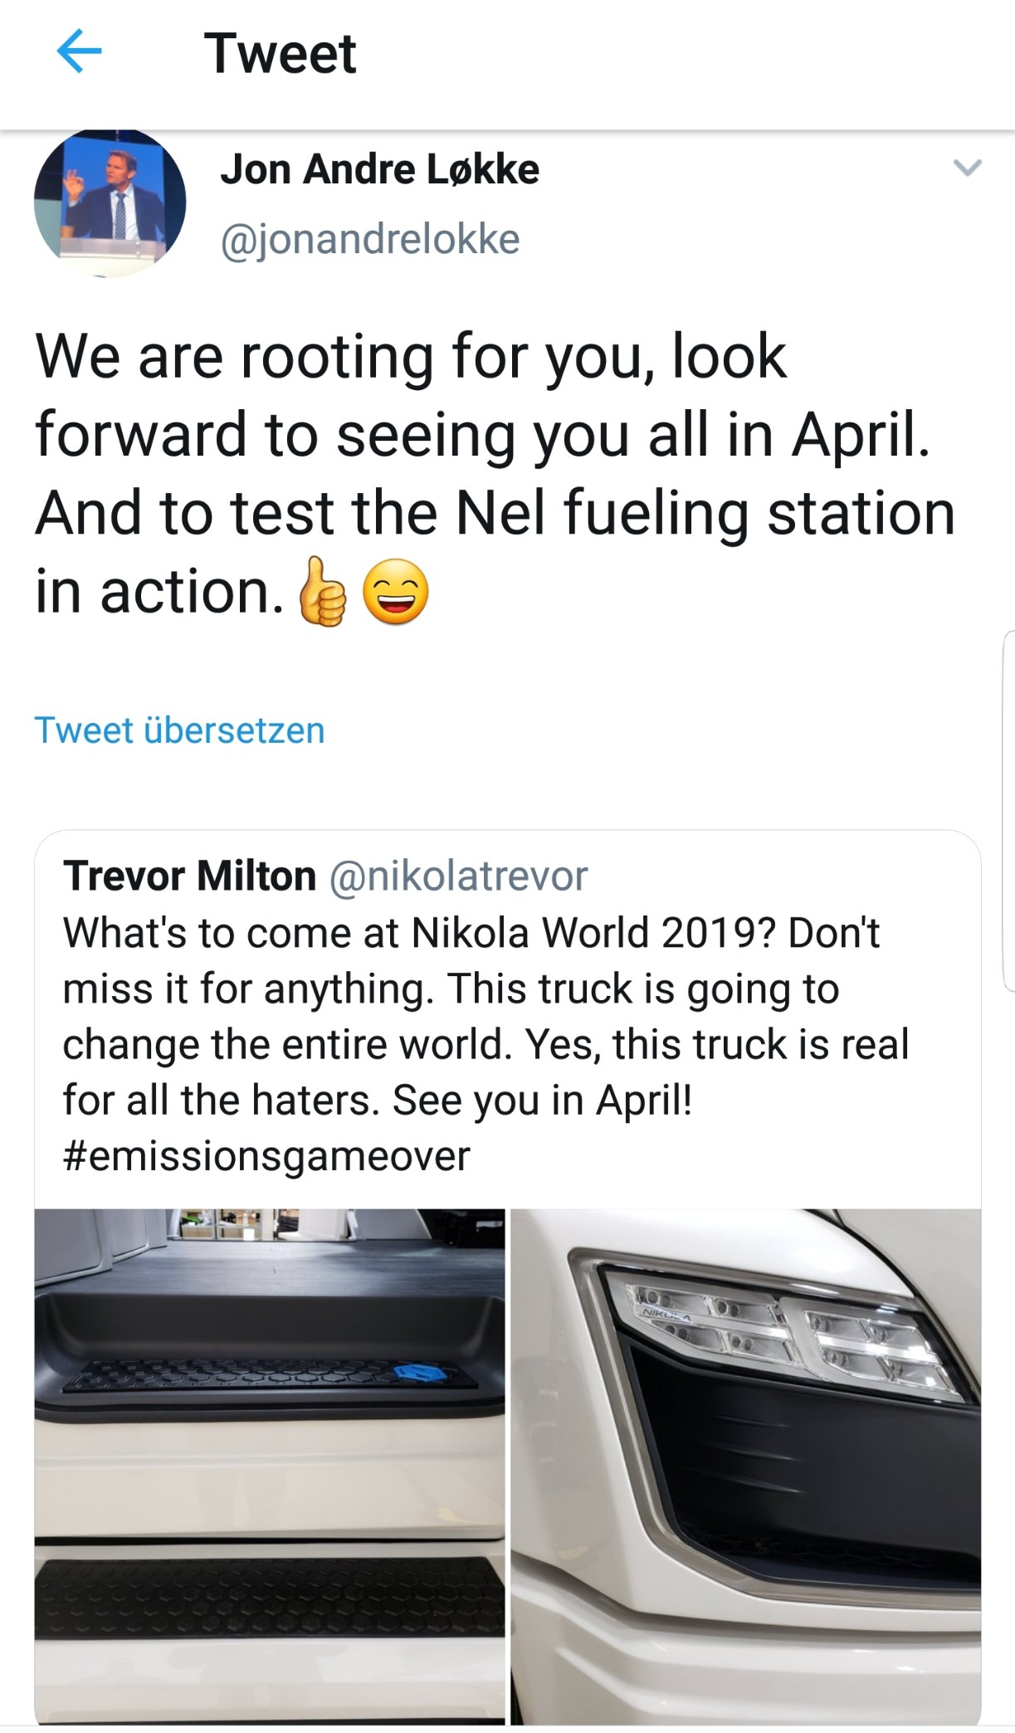Click the grinning face emoji
1015x1733 pixels.
[398, 592]
